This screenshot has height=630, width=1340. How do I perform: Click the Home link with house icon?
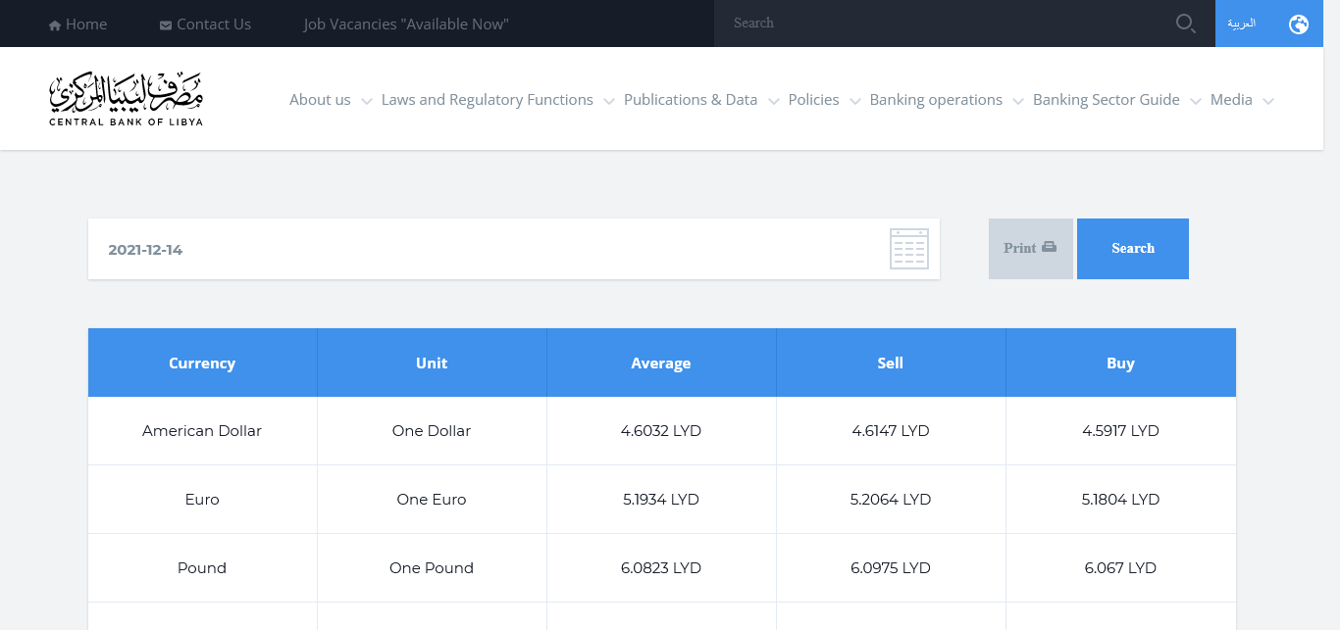click(x=77, y=24)
